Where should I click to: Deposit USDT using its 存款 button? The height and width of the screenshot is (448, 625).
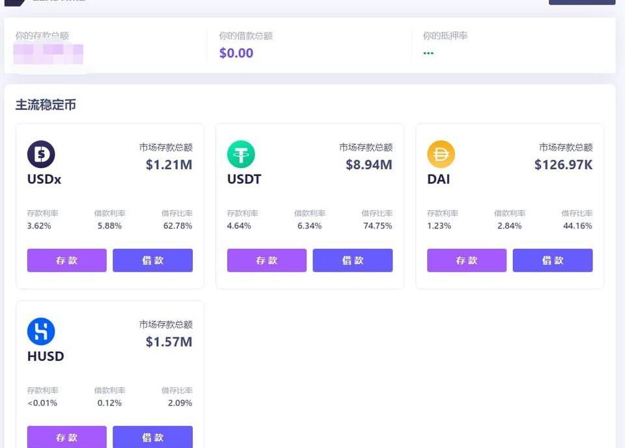coord(266,260)
